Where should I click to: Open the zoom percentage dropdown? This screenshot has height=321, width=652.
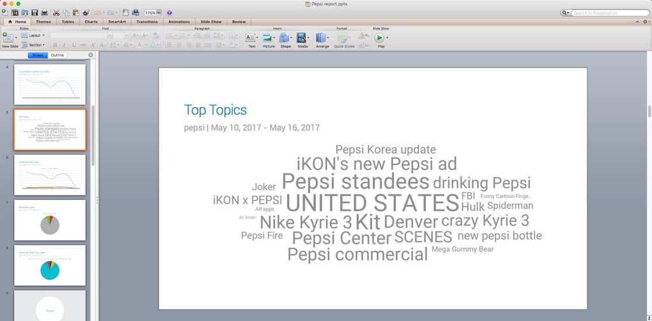[159, 13]
